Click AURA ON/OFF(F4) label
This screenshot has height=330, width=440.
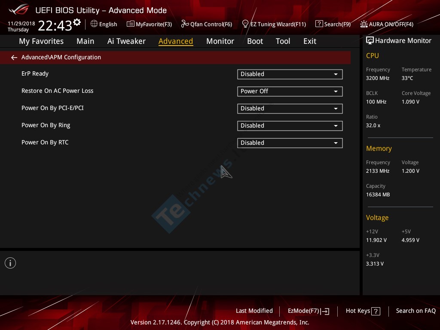pyautogui.click(x=391, y=24)
